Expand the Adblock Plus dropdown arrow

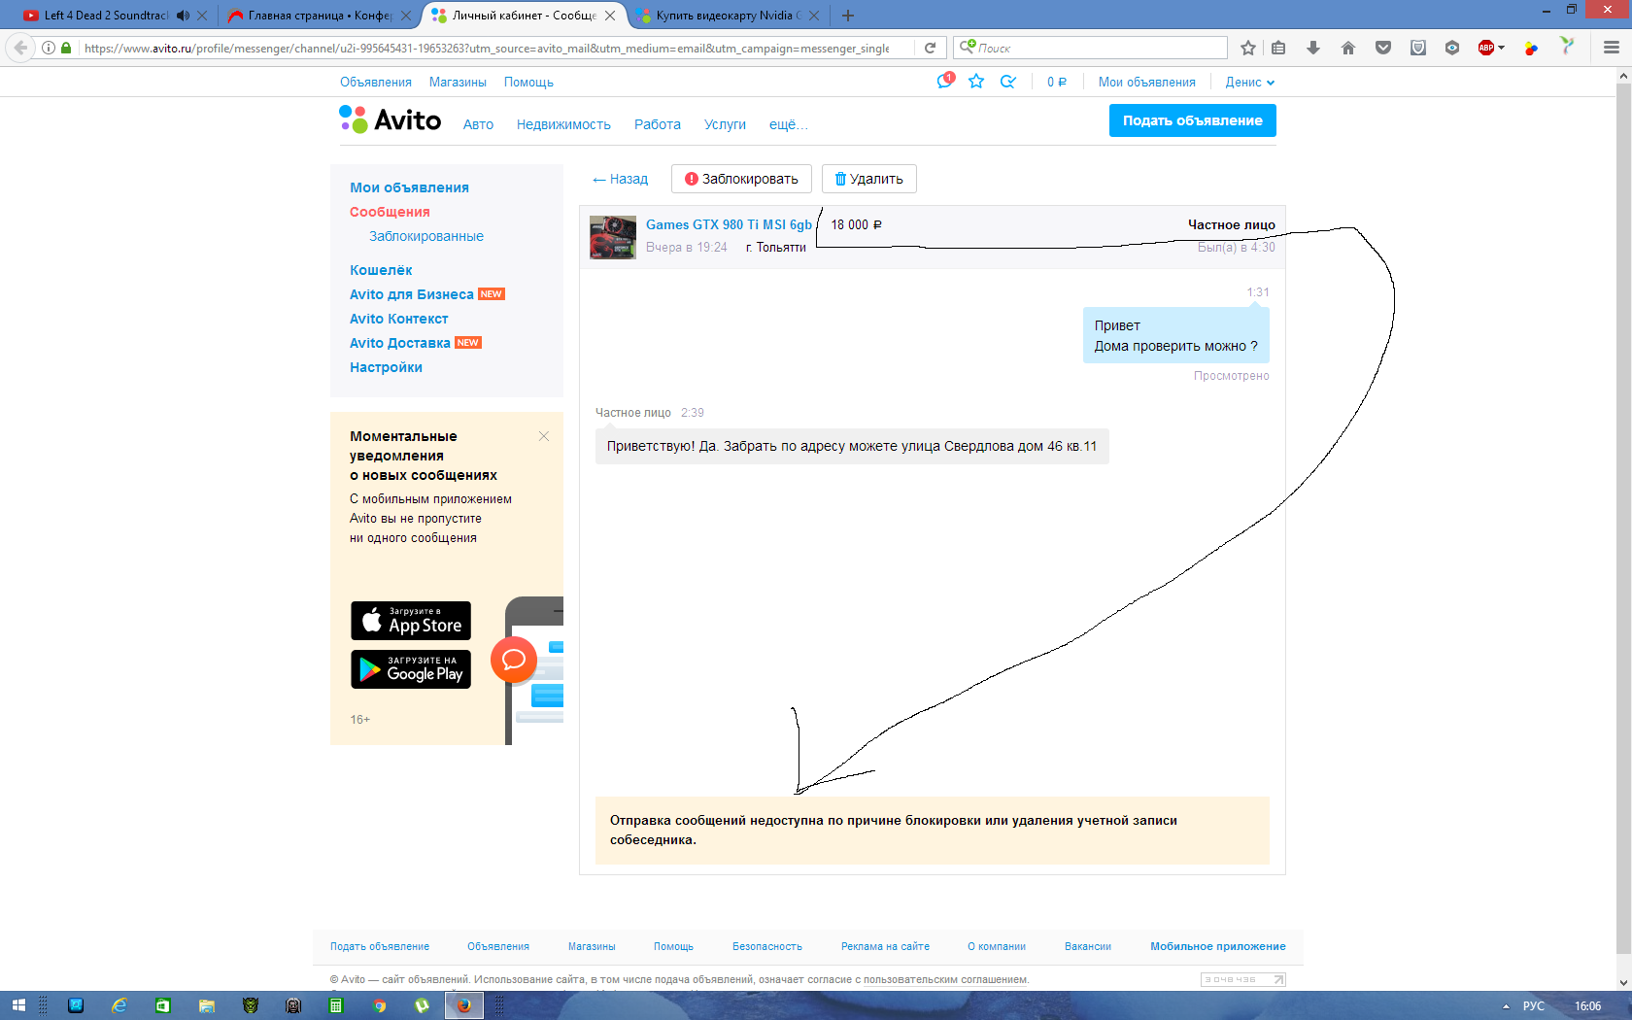(x=1502, y=48)
